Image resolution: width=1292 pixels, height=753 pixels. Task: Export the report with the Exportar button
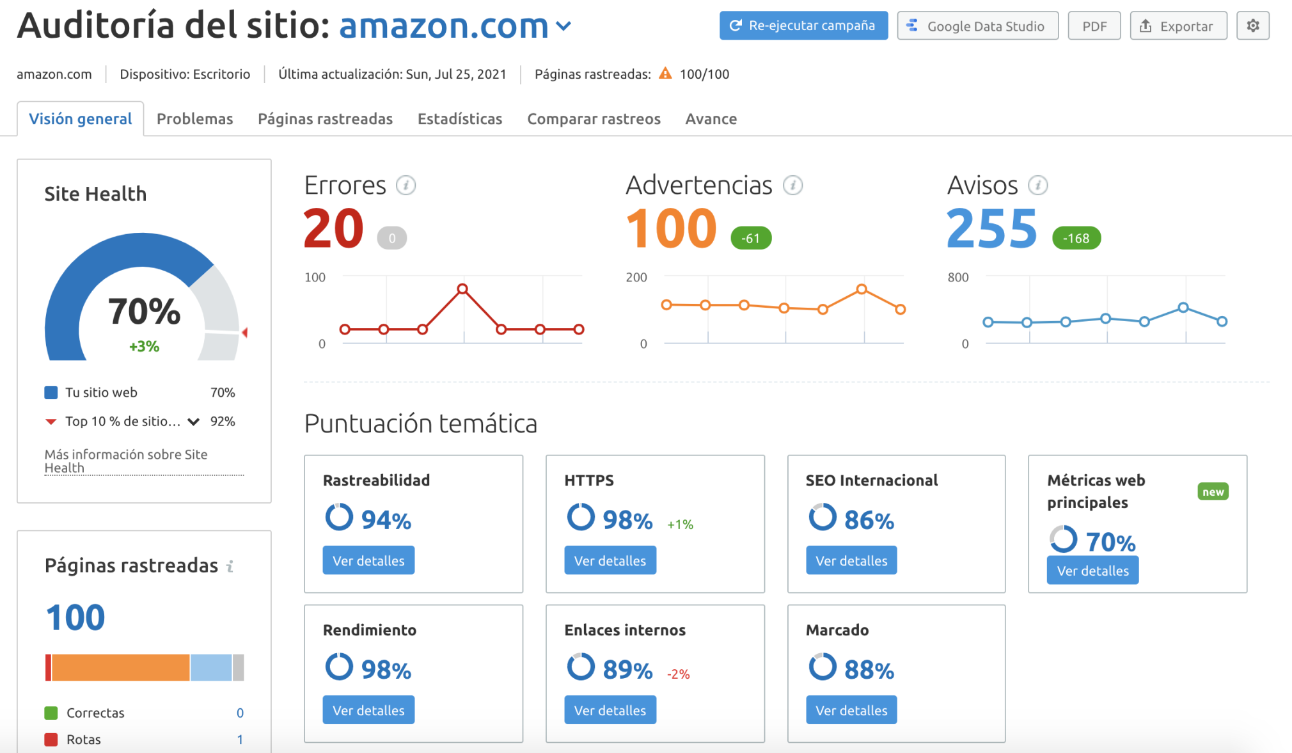coord(1178,26)
